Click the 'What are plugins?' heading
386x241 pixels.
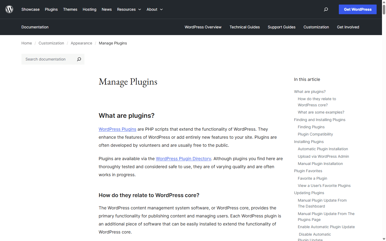pyautogui.click(x=127, y=116)
